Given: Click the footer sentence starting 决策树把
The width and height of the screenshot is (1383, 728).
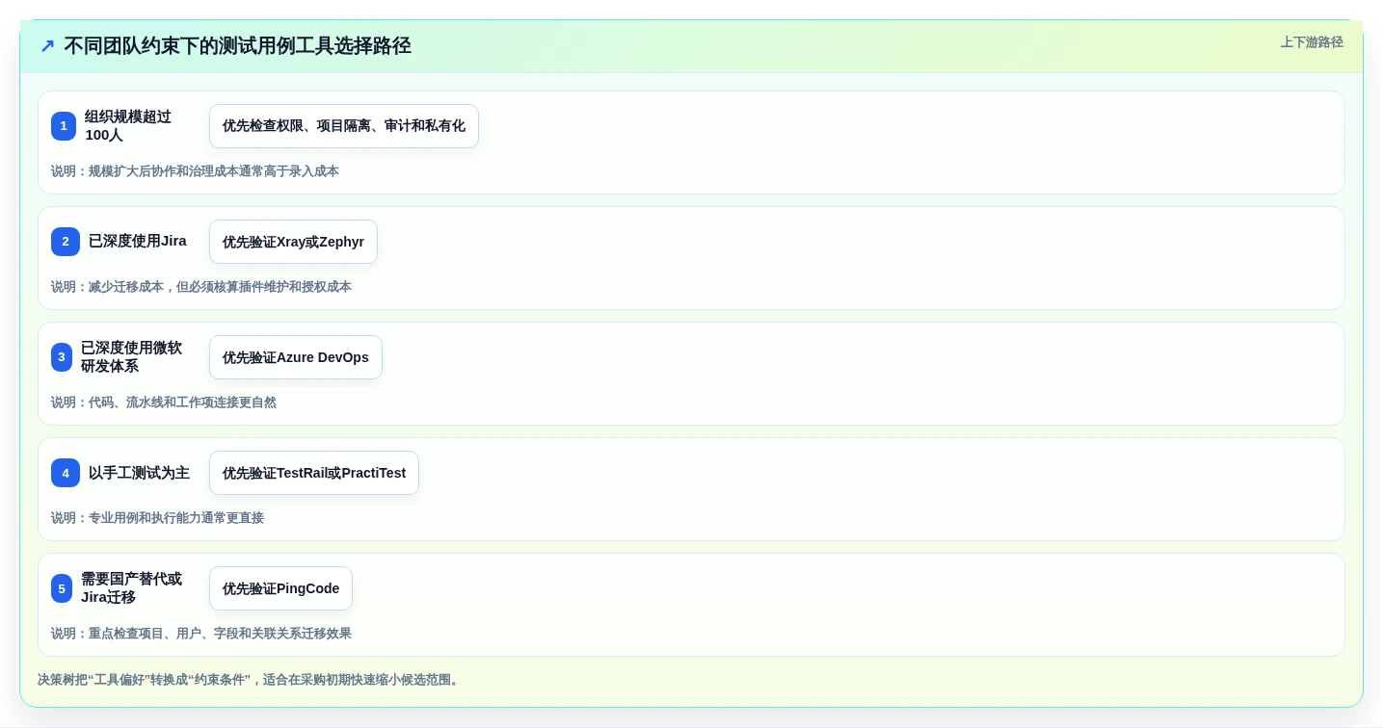Looking at the screenshot, I should pyautogui.click(x=251, y=680).
